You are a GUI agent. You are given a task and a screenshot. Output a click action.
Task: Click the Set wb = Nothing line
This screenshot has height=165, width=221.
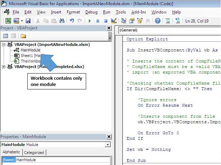pyautogui.click(x=149, y=149)
